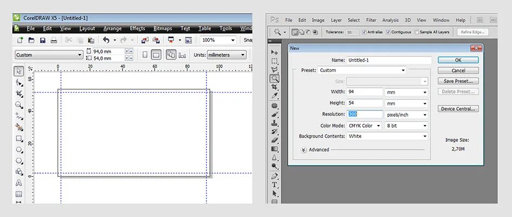Click the New document icon in CorelDRAW

[20, 40]
